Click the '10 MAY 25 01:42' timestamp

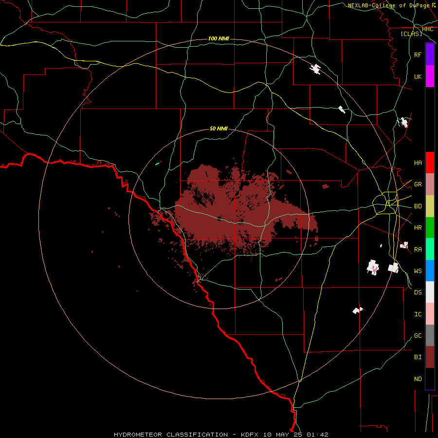click(295, 435)
